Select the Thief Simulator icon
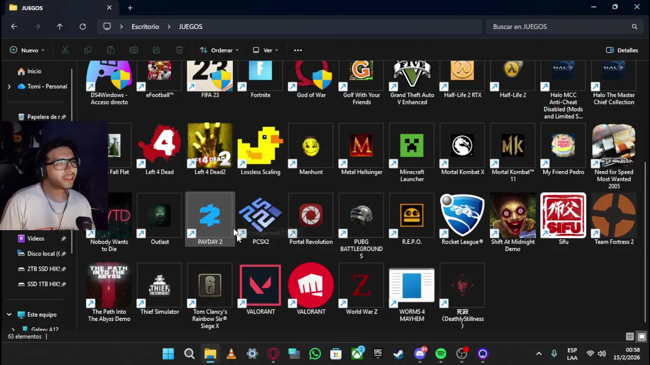The width and height of the screenshot is (650, 365). click(159, 285)
